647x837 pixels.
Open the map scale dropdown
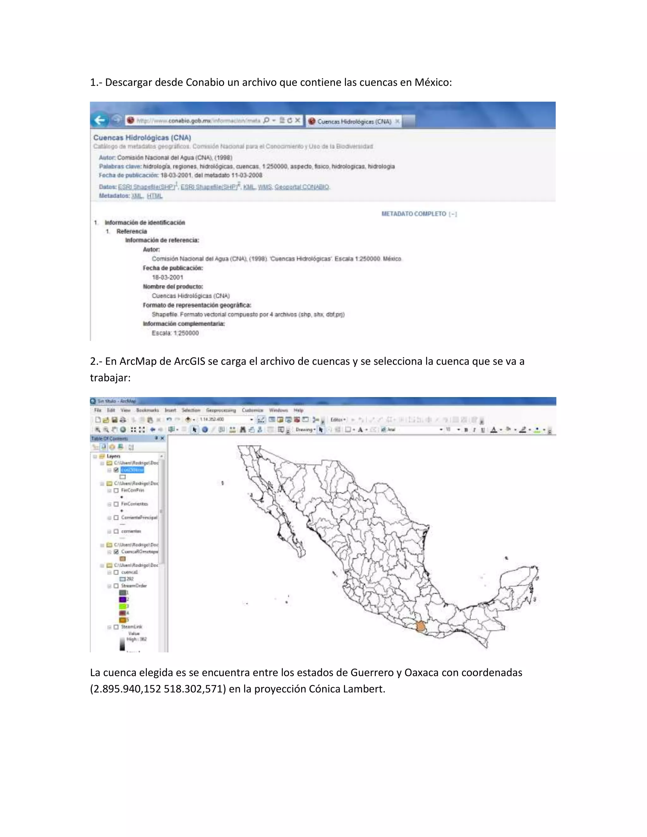[251, 420]
